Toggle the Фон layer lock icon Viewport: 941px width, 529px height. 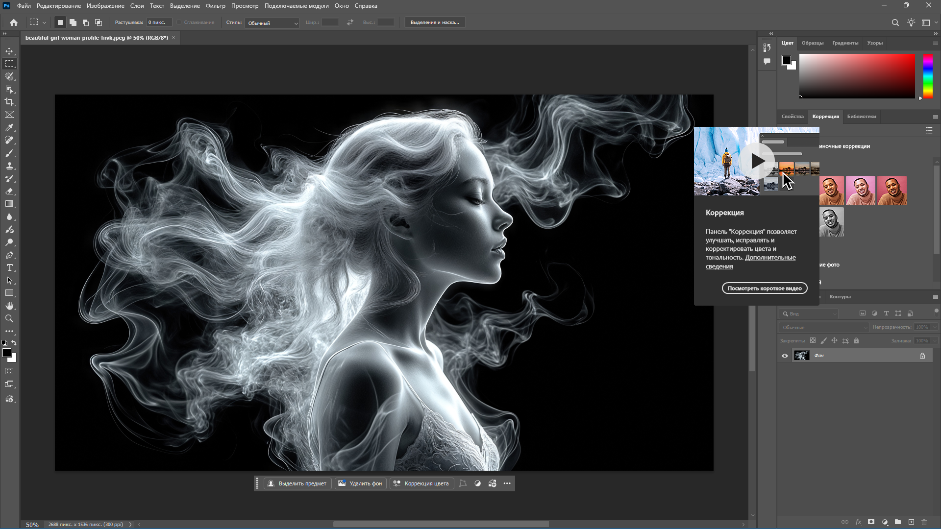coord(922,356)
